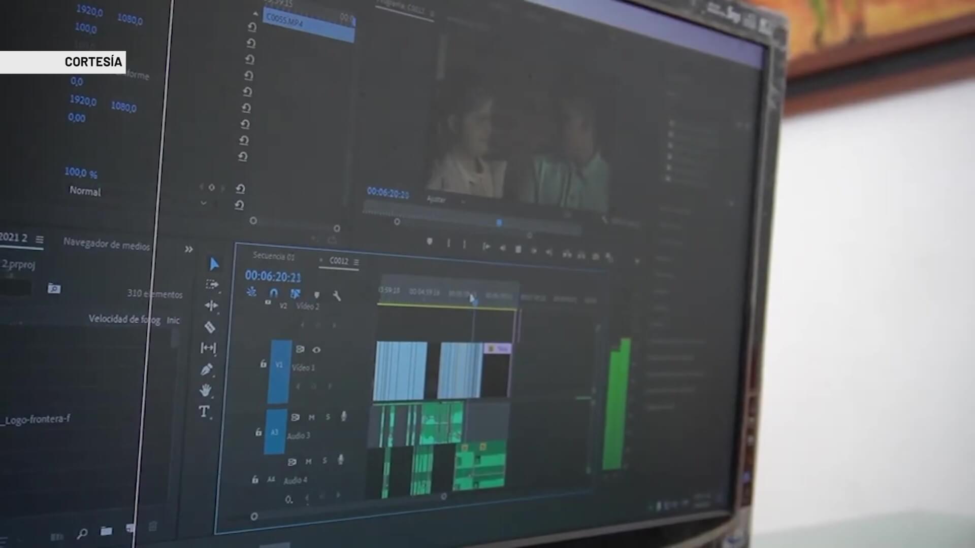Click Stop/Play toggle in program monitor

(x=518, y=249)
